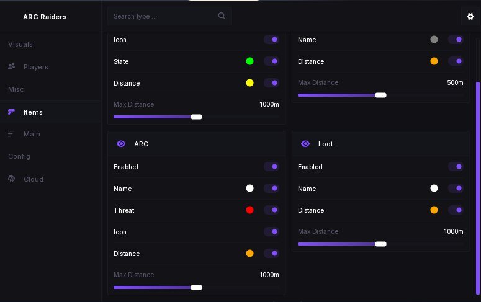Click the ARC Max Distance slider handle
This screenshot has height=302, width=481.
196,287
